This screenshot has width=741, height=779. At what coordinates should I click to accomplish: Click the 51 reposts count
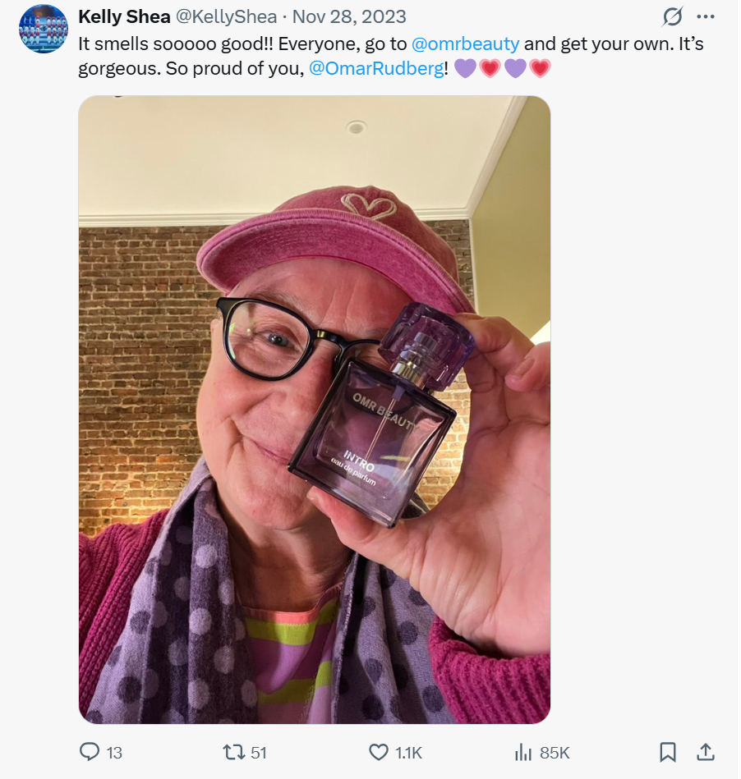258,753
